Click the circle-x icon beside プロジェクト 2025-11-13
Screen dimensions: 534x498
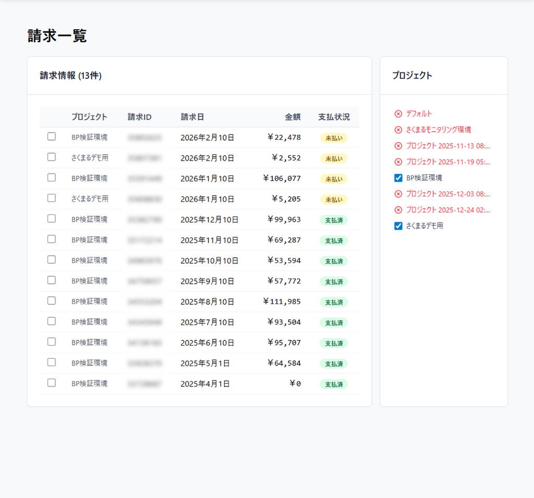398,146
